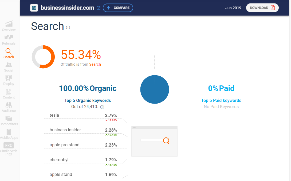Open businessinsider.com in external link icon
This screenshot has height=181, width=291.
click(x=98, y=8)
